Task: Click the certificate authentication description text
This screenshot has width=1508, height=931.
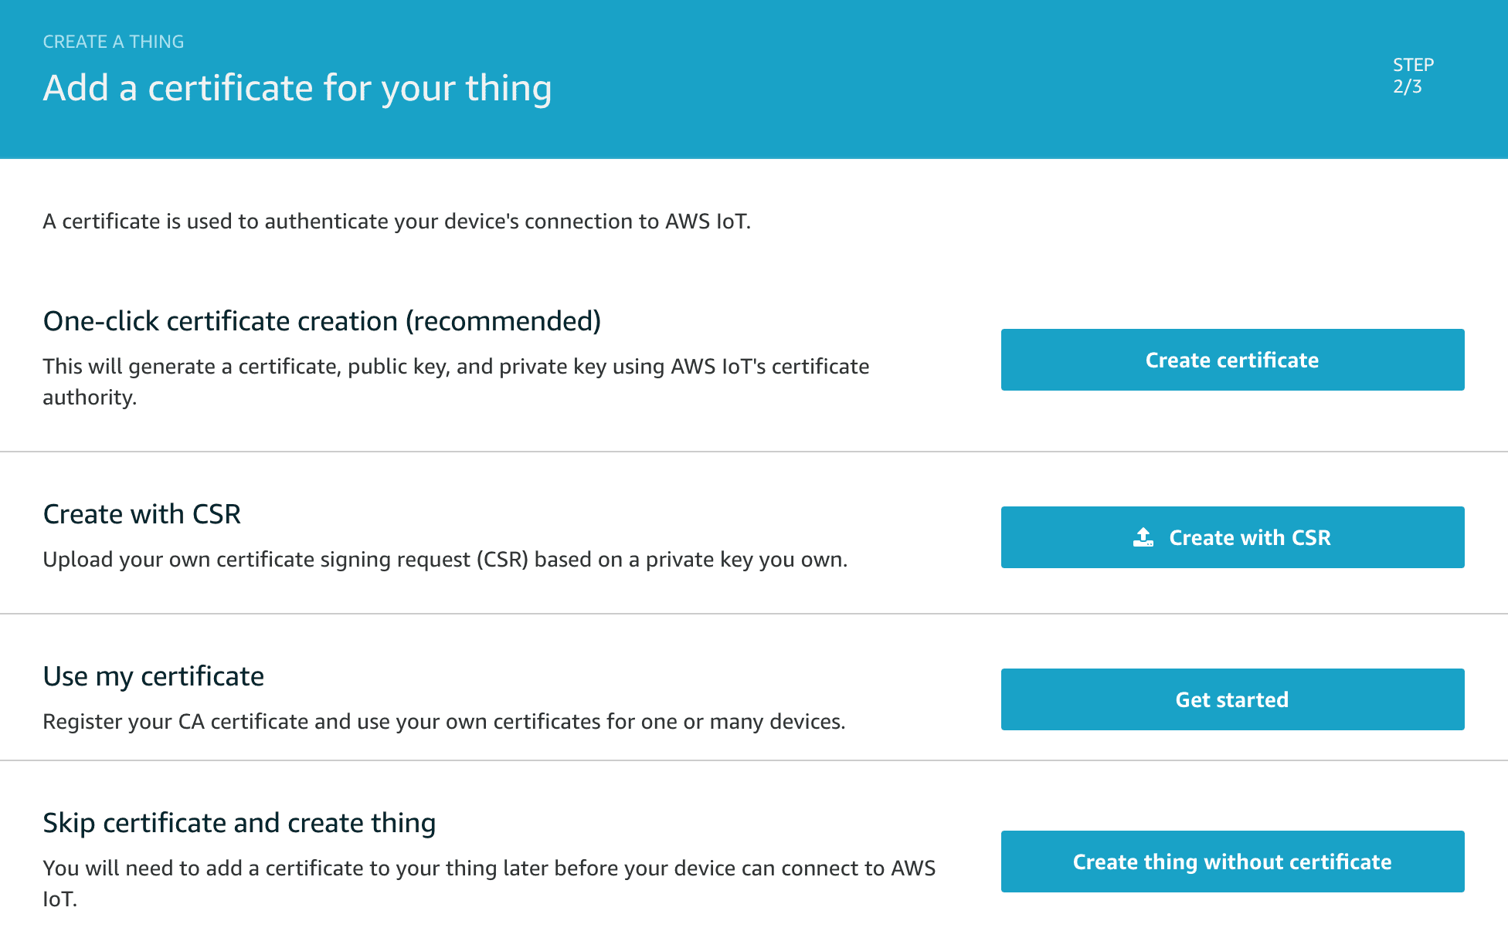Action: point(398,221)
